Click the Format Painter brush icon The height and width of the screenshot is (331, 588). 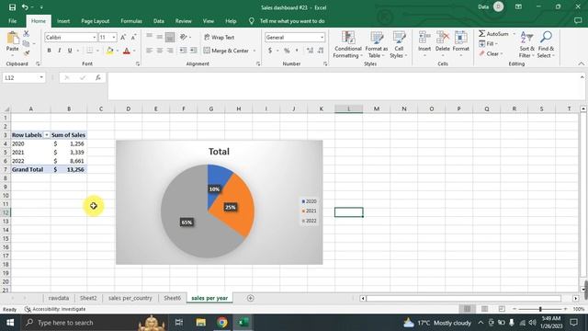tap(27, 53)
